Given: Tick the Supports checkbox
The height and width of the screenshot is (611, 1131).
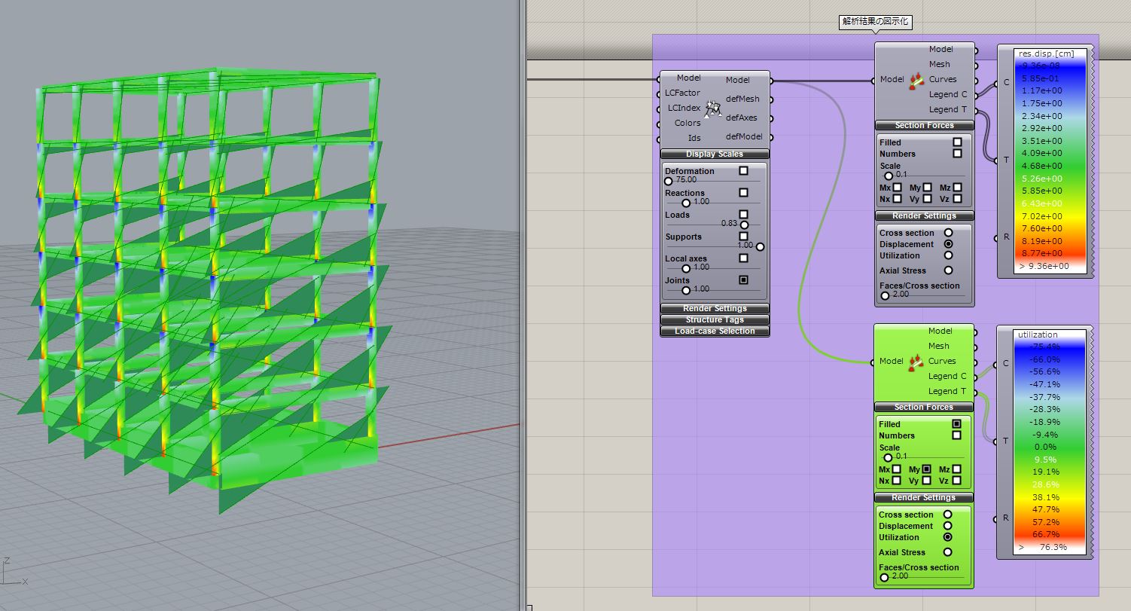Looking at the screenshot, I should (x=744, y=237).
